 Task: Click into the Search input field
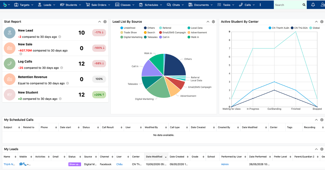[x=287, y=5]
